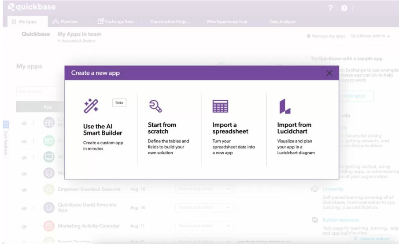Open Marketing Activity Calendar app
Viewport: 399px width, 248px height.
coord(89,226)
